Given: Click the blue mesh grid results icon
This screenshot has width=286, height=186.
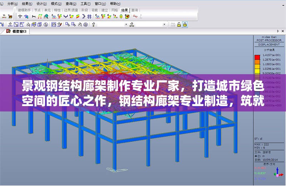Looking at the screenshot, I should [x=89, y=16].
